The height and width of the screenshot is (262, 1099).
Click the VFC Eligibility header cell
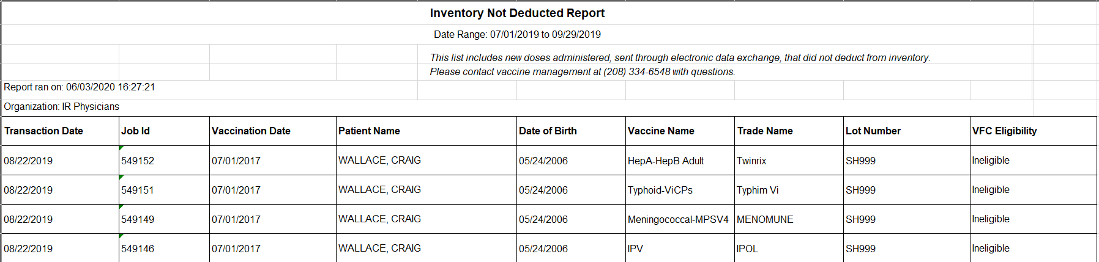pyautogui.click(x=1034, y=131)
